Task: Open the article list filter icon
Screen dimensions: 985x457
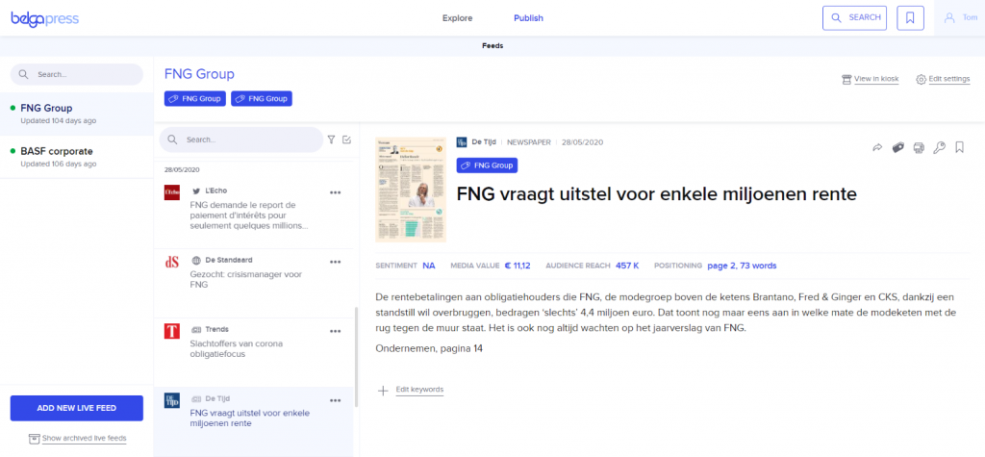Action: pos(331,140)
